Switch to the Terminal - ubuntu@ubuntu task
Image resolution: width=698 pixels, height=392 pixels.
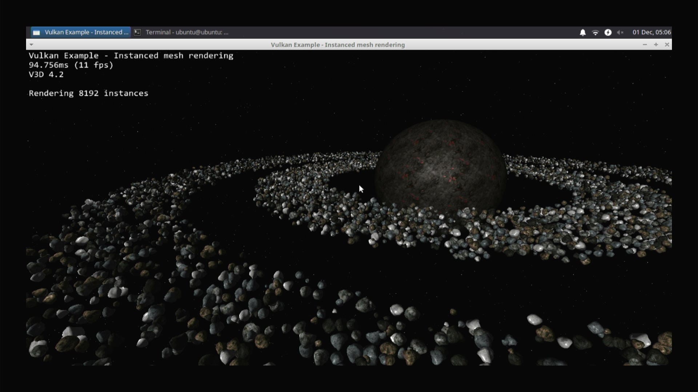pyautogui.click(x=186, y=32)
